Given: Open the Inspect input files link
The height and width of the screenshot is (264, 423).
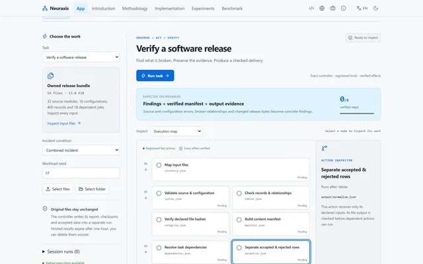Looking at the screenshot, I should pos(64,123).
